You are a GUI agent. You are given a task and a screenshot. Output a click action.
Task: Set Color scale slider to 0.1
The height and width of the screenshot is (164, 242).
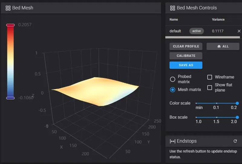tap(217, 103)
